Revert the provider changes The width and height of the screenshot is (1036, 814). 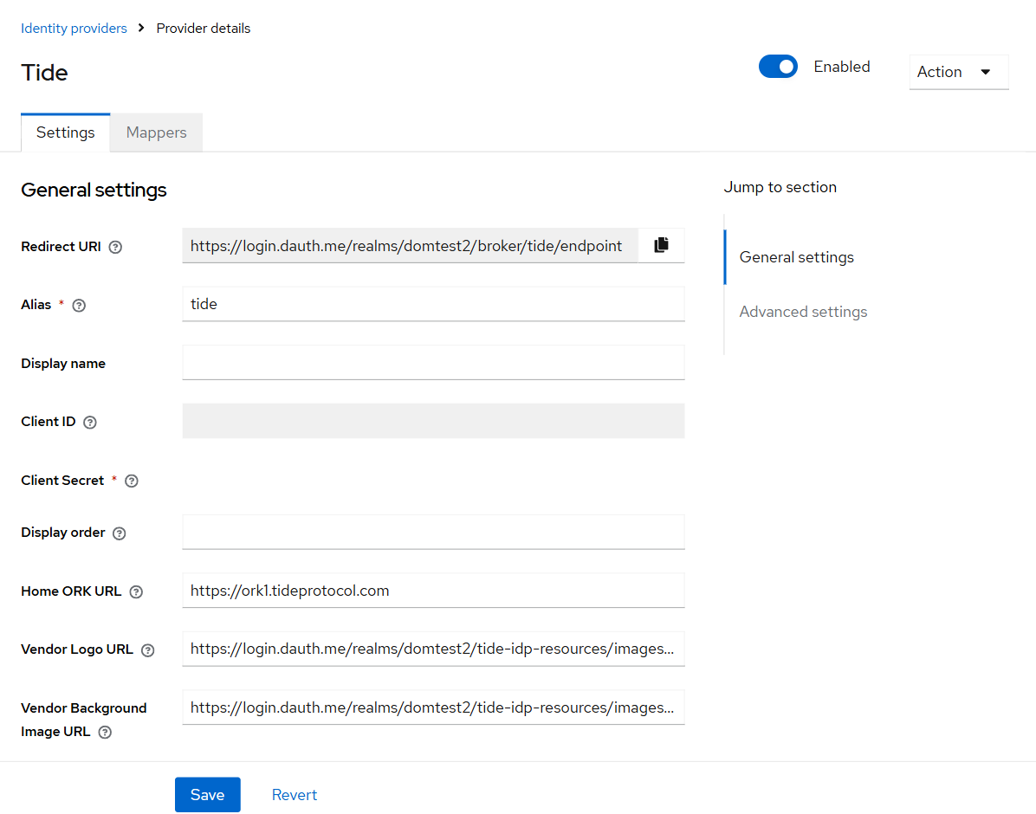coord(295,795)
